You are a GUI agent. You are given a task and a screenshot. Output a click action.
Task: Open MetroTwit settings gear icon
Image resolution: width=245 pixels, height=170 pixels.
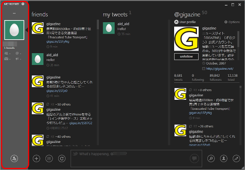coord(23,4)
